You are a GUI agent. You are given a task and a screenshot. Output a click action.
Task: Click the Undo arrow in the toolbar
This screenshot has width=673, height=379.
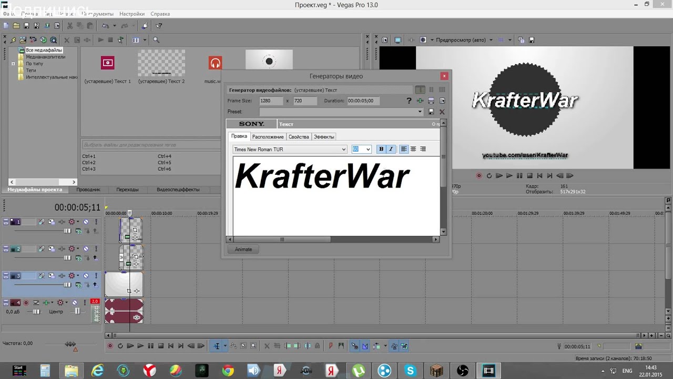pos(106,25)
